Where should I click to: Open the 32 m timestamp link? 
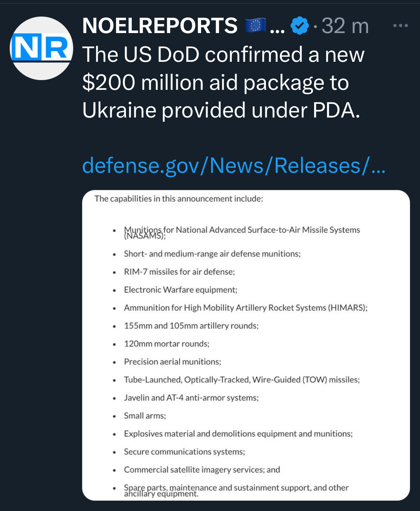[x=345, y=26]
